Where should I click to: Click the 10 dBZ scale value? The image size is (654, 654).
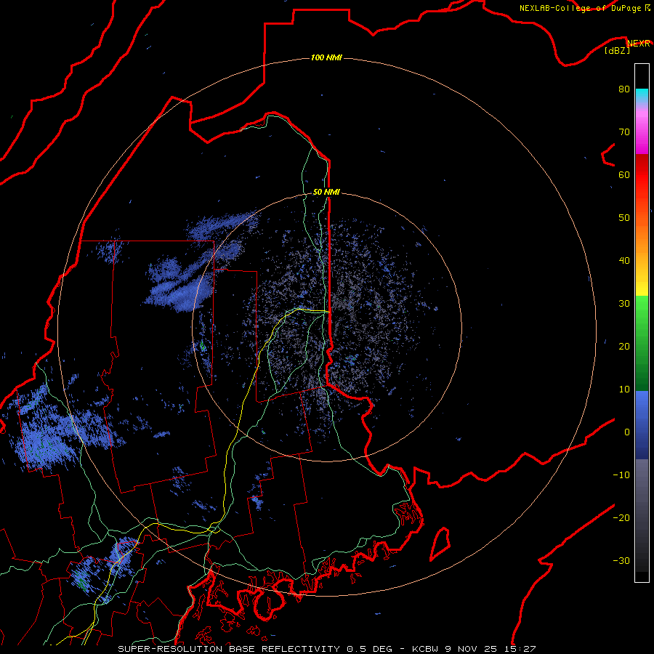tap(624, 389)
